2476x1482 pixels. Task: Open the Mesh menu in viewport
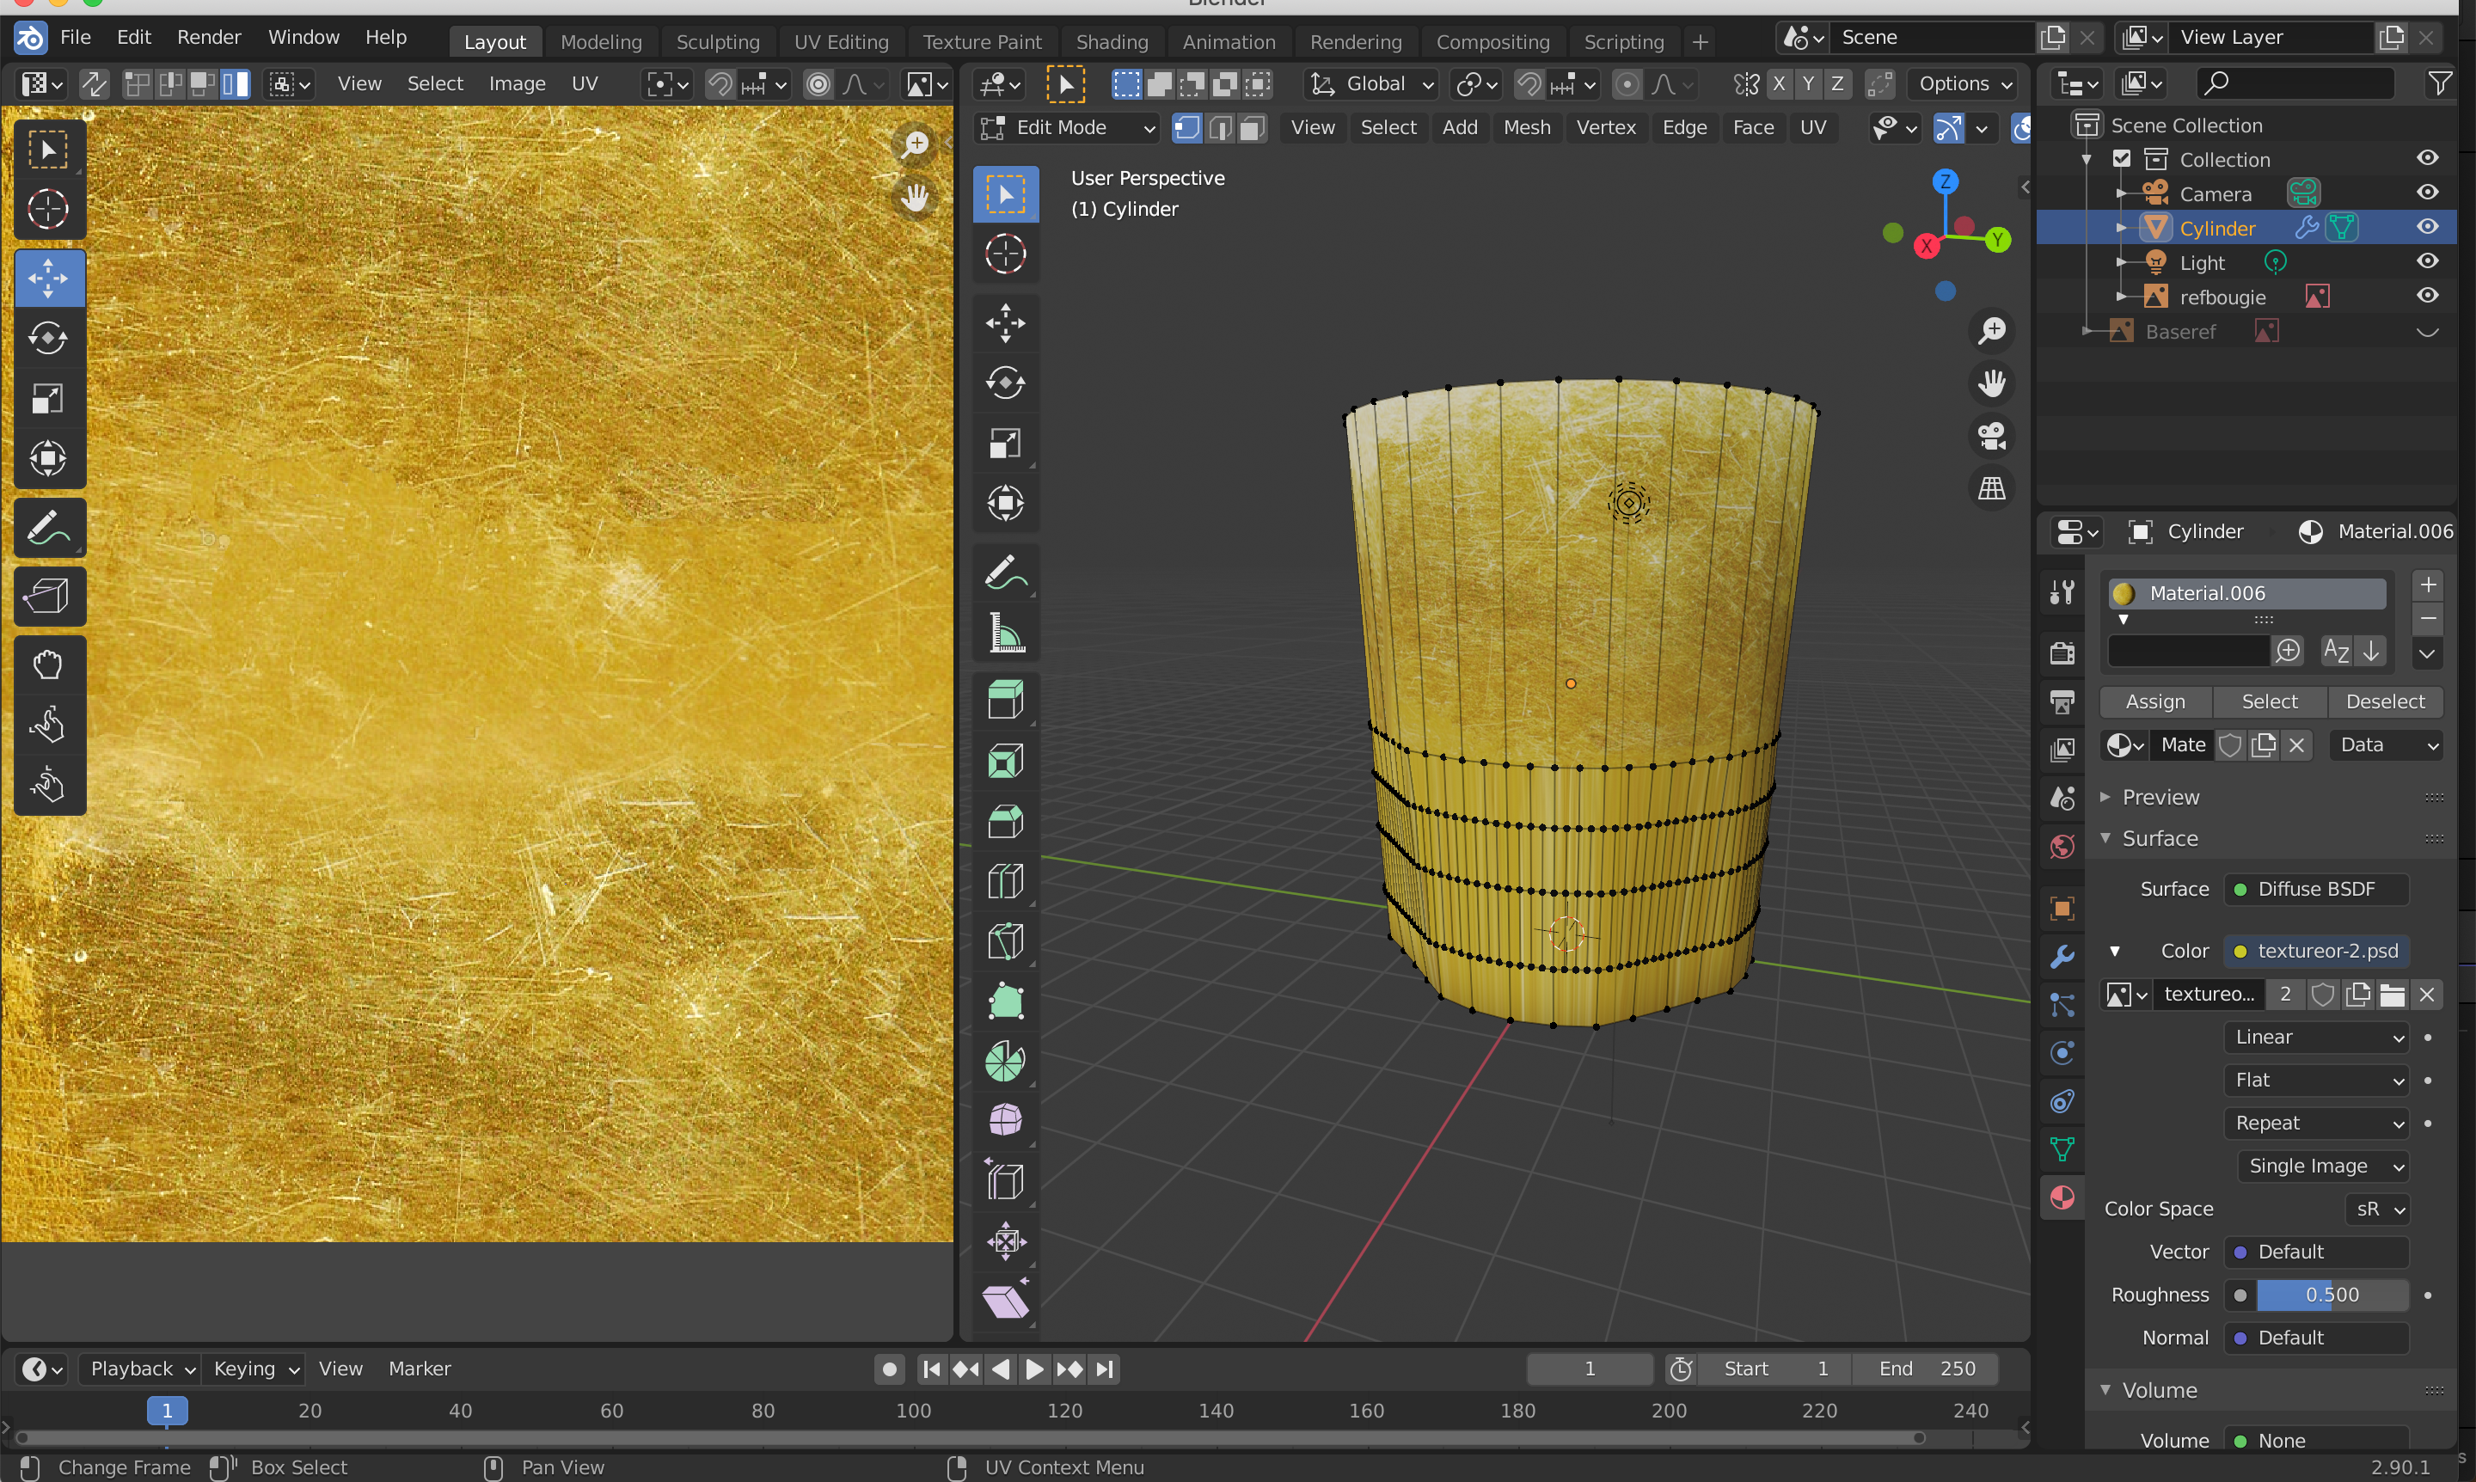[x=1526, y=128]
